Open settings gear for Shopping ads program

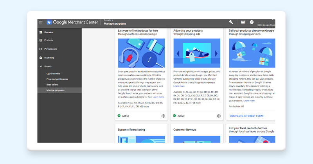pyautogui.click(x=219, y=116)
